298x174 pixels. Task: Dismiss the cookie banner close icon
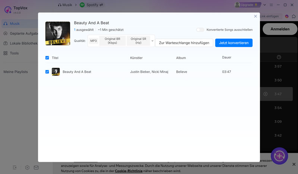pos(294,164)
